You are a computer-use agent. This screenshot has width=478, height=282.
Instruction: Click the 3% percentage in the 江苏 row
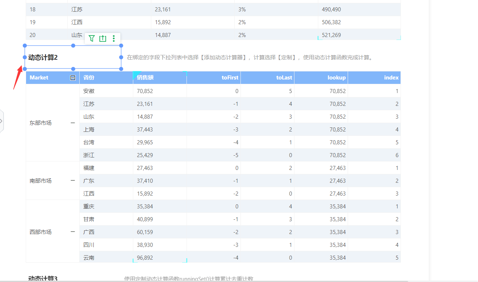242,9
